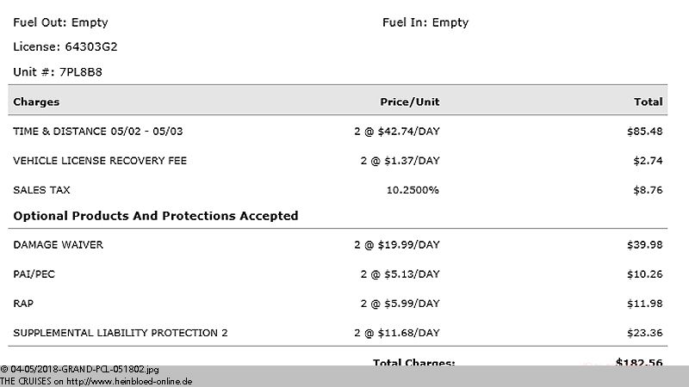Image resolution: width=689 pixels, height=387 pixels.
Task: Open the heinbloed-online.de link in footer
Action: (x=128, y=381)
